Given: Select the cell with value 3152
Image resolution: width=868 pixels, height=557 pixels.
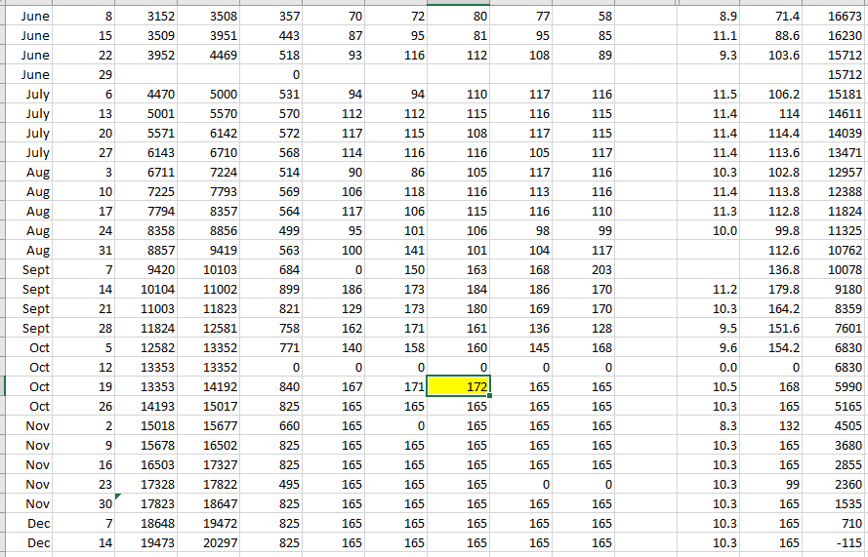Looking at the screenshot, I should 146,17.
